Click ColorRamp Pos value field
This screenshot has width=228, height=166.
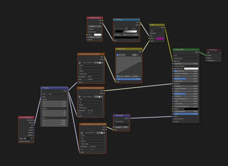pos(131,35)
